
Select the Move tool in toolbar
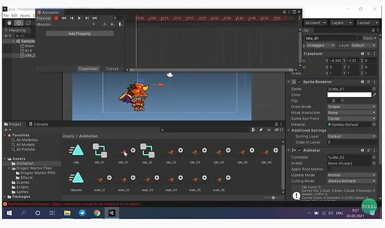tap(18, 23)
